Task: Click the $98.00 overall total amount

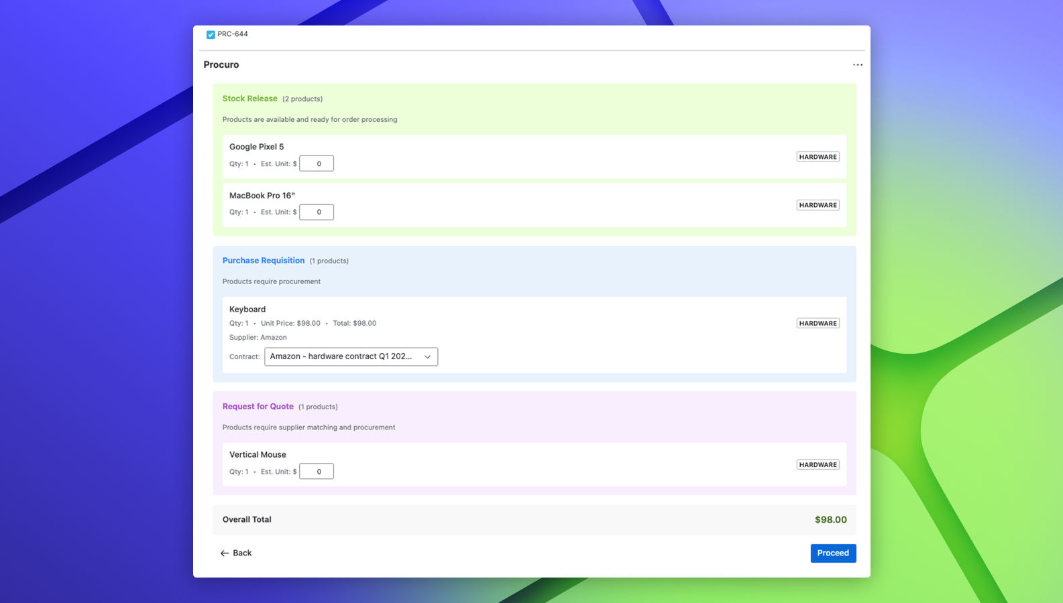Action: click(831, 520)
